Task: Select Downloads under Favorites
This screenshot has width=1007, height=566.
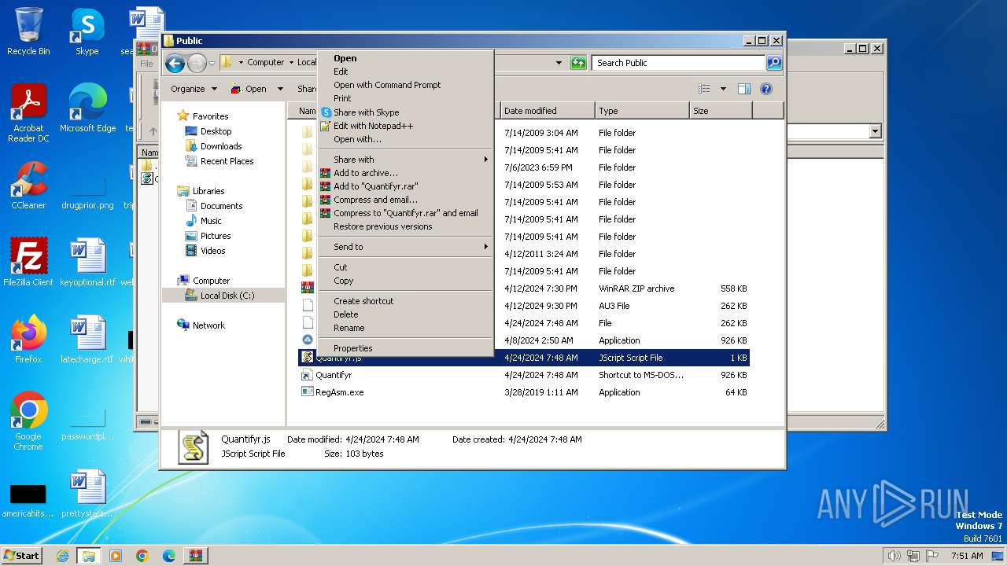Action: tap(221, 146)
